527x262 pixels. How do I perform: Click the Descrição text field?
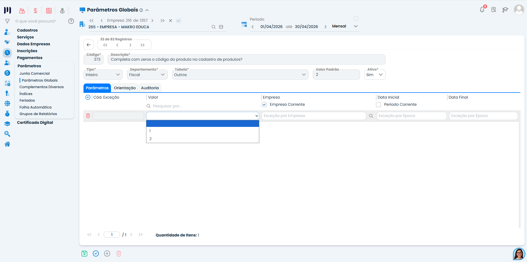tap(246, 60)
